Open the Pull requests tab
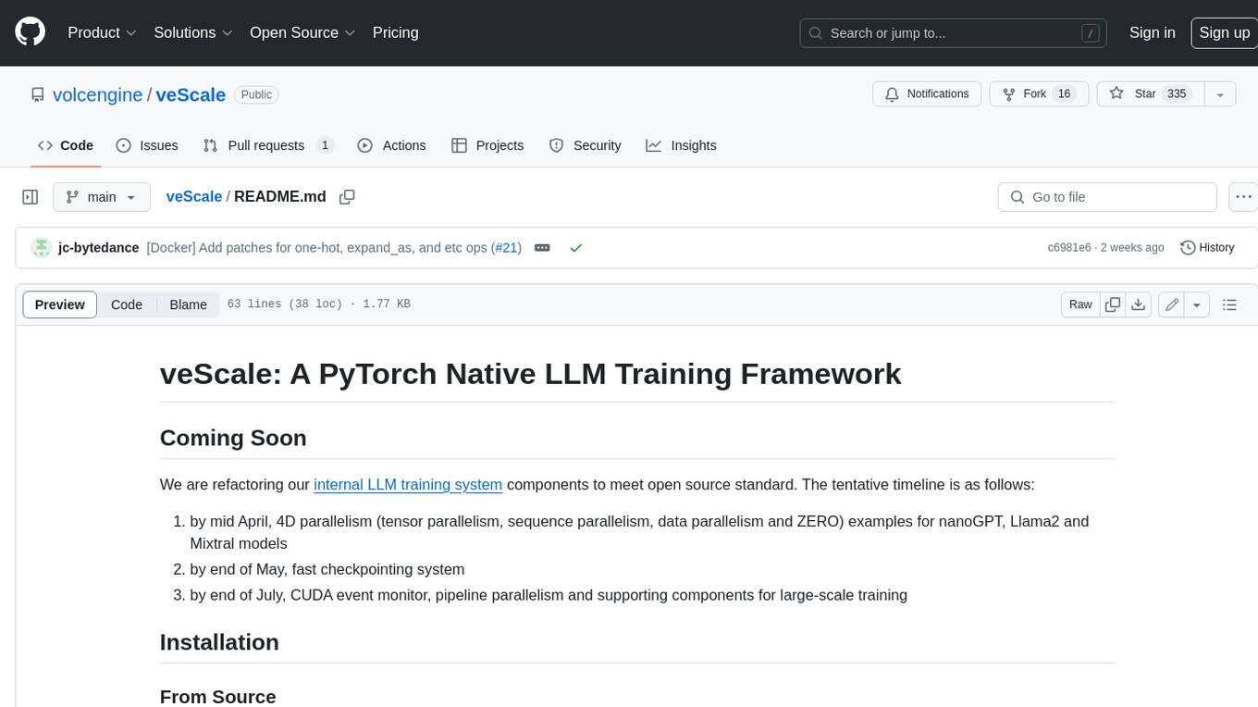This screenshot has height=707, width=1258. [267, 145]
